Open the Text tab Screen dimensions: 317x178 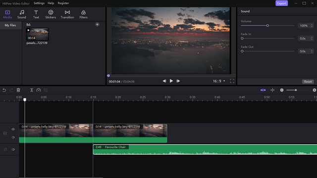click(36, 14)
